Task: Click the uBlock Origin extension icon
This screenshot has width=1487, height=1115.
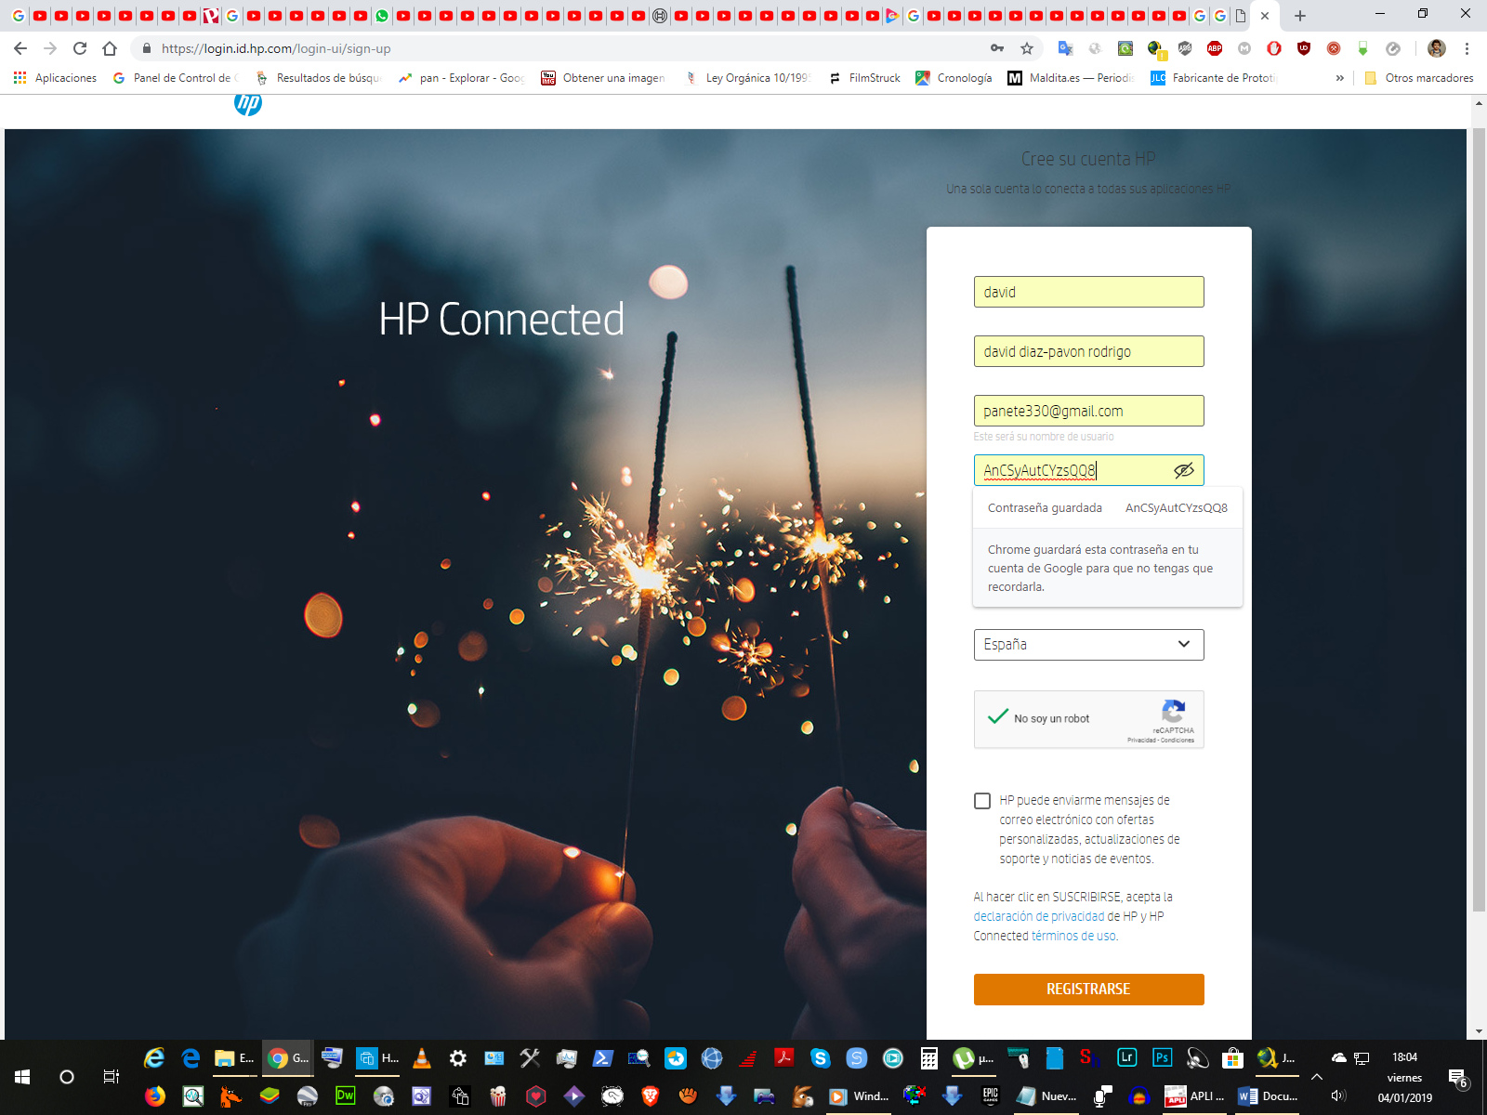Action: coord(1303,48)
